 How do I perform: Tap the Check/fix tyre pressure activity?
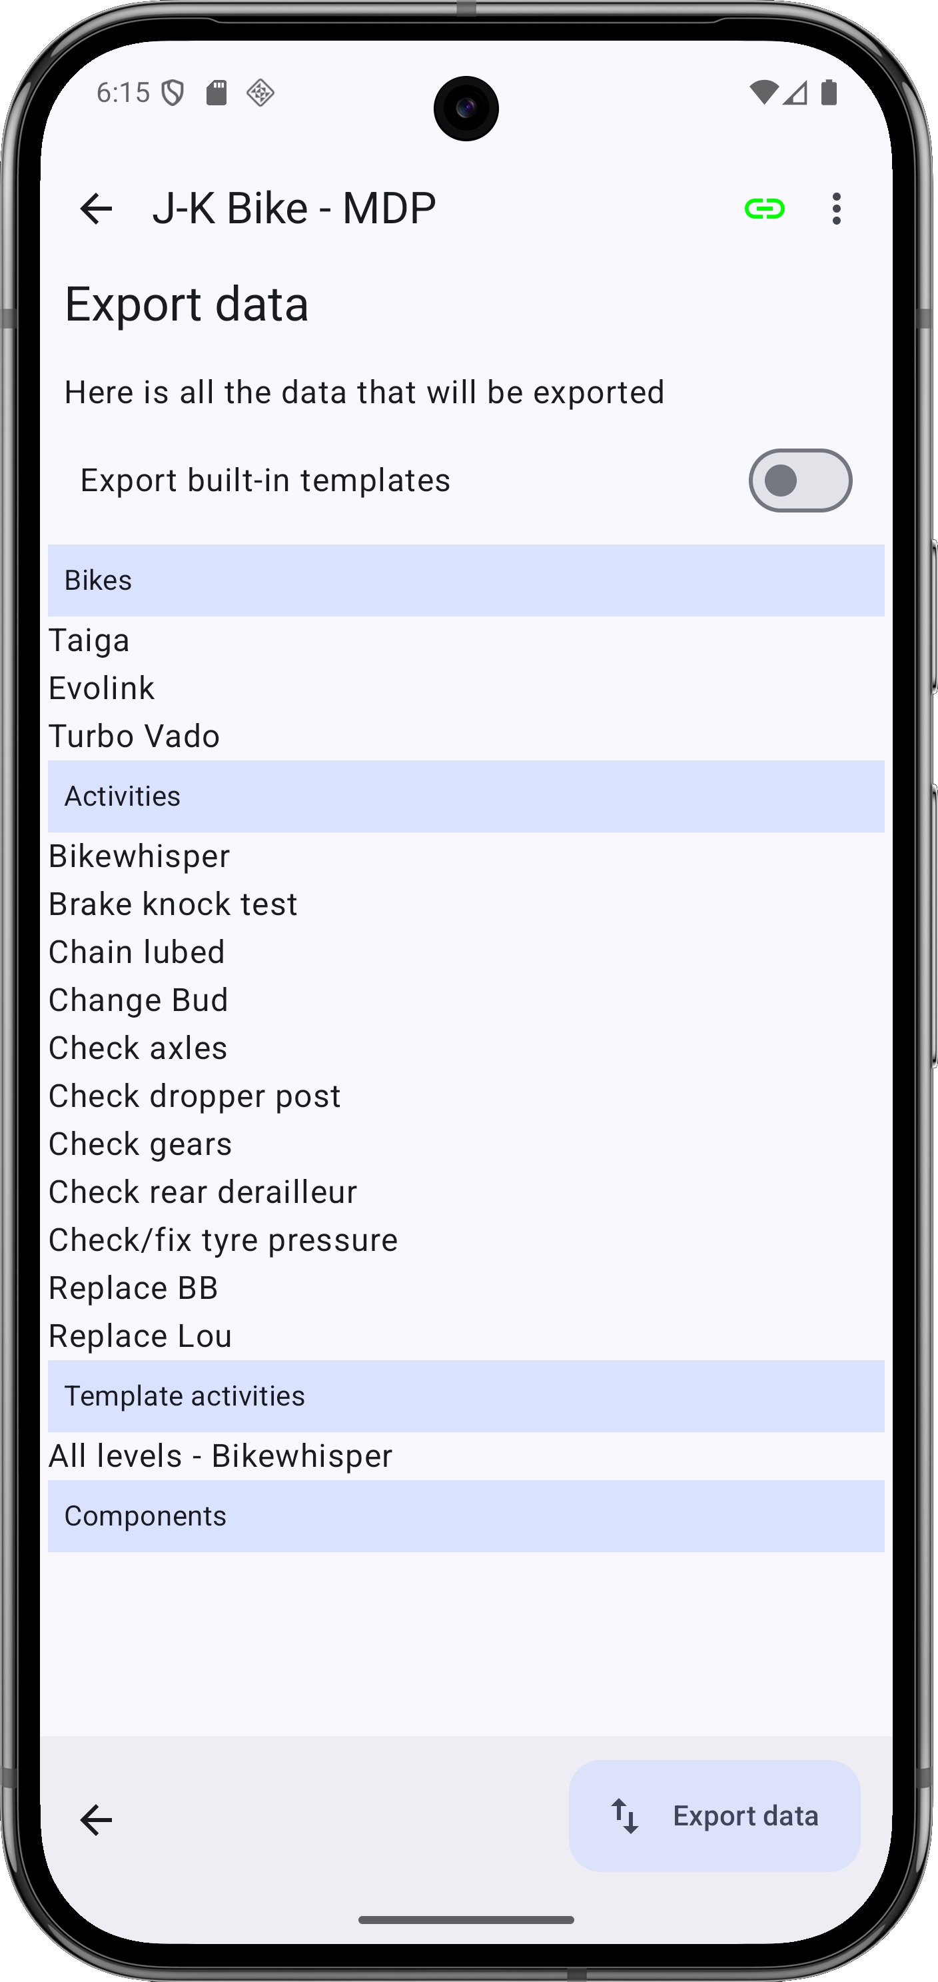point(223,1240)
